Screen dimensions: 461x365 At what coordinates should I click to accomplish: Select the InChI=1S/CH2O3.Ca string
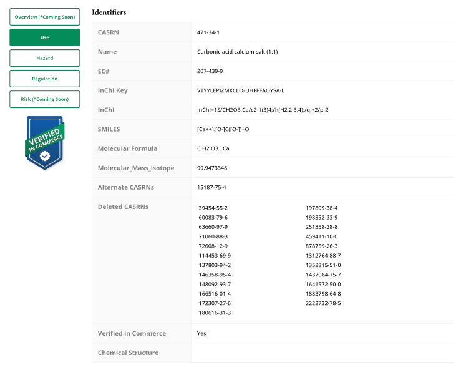(x=263, y=110)
